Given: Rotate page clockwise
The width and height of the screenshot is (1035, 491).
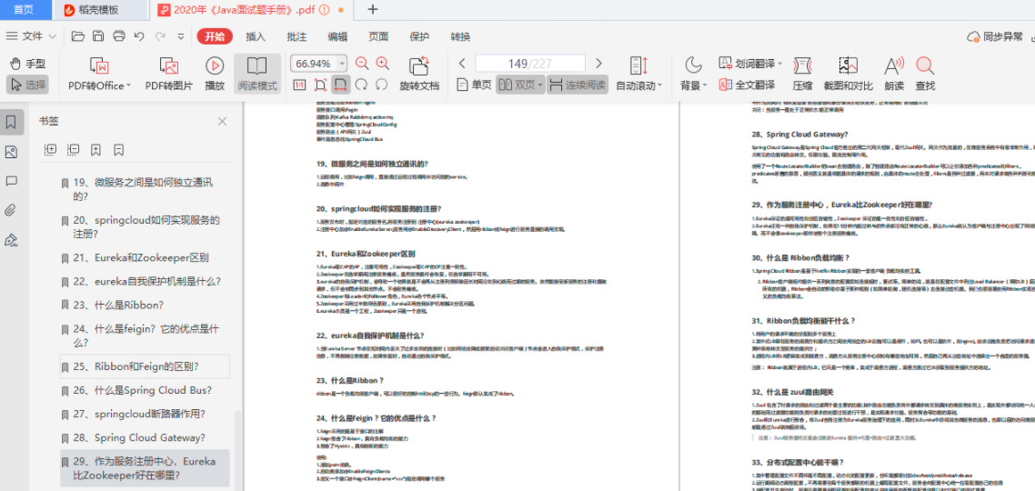Looking at the screenshot, I should point(361,85).
